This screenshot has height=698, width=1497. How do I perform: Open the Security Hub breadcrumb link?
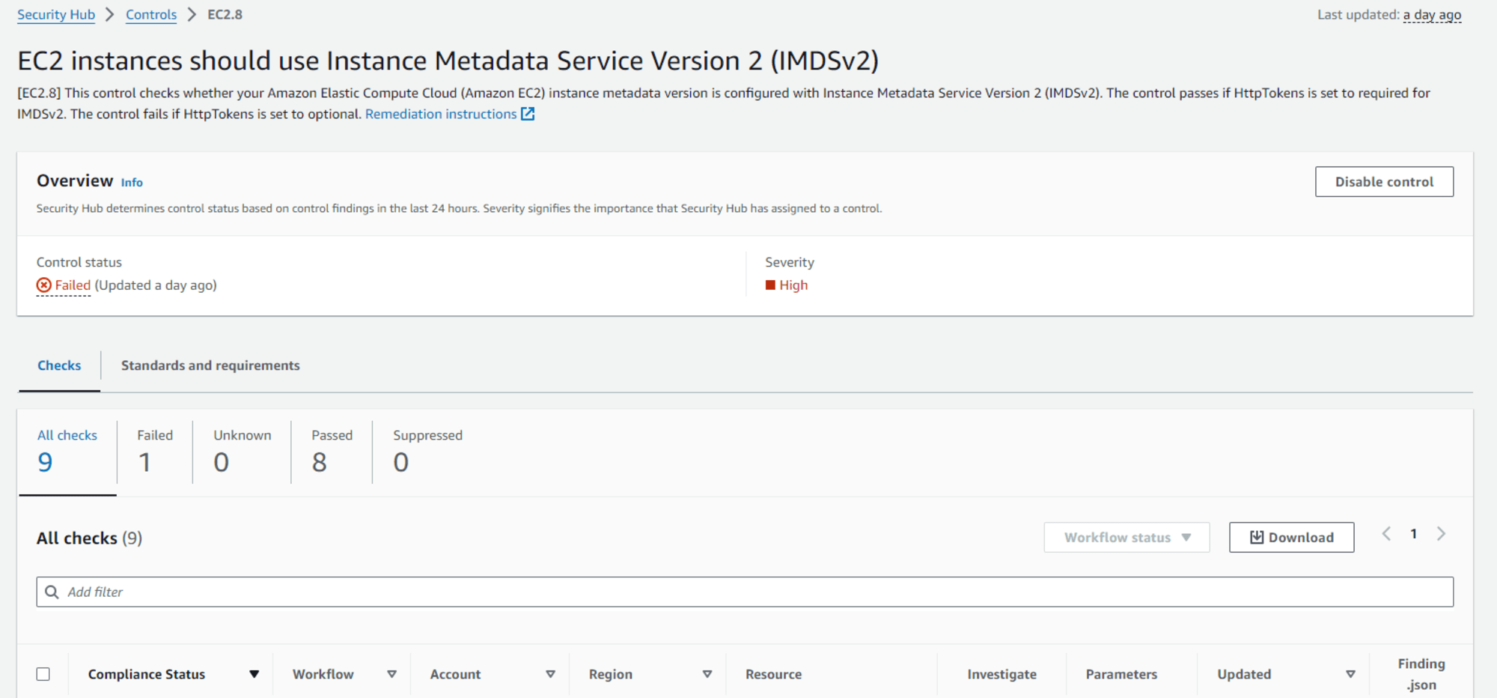point(56,15)
